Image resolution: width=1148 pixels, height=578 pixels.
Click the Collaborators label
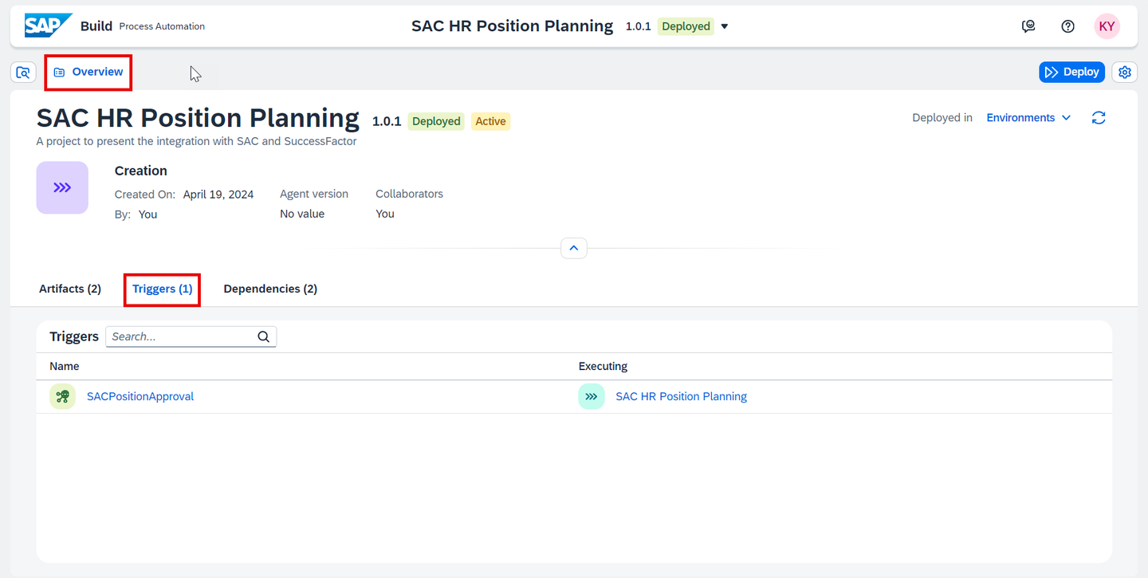click(409, 194)
